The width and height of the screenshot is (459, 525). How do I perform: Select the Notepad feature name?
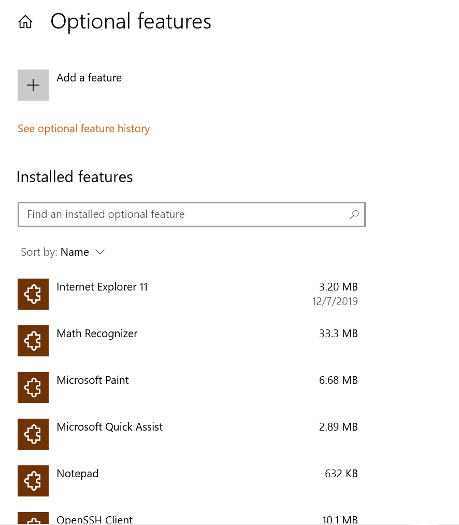(x=78, y=474)
